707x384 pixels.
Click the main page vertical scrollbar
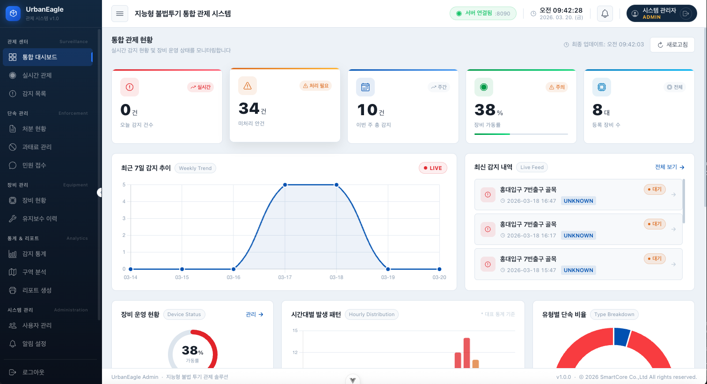[x=705, y=117]
